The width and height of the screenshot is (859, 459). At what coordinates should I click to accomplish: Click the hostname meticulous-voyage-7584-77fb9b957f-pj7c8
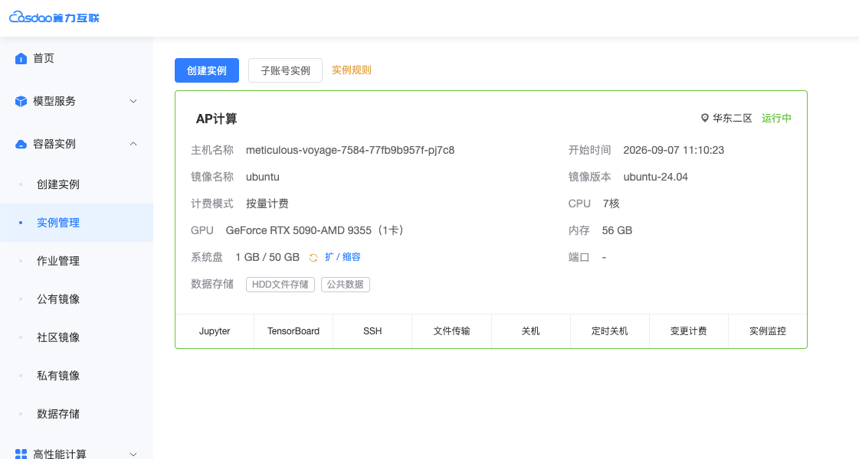click(350, 150)
